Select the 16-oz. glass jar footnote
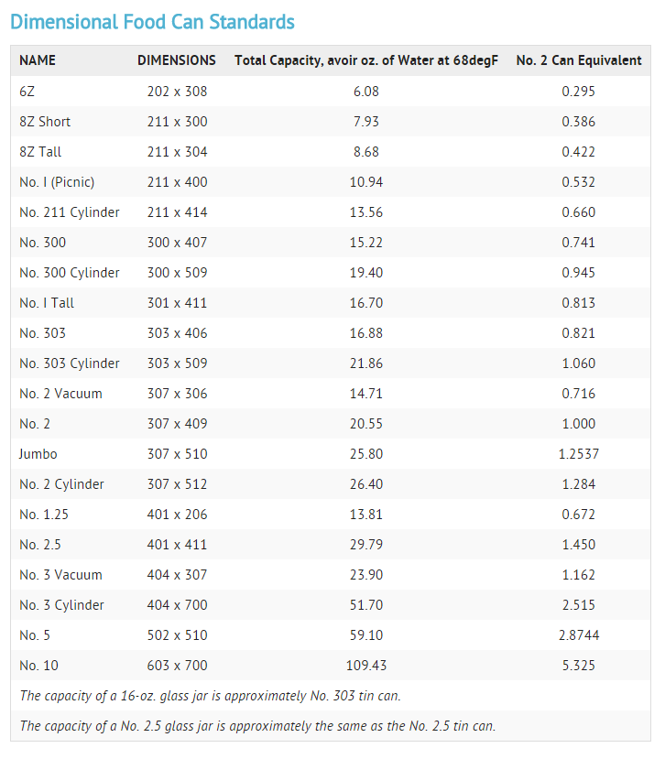Viewport: 665px width, 759px height. point(210,696)
